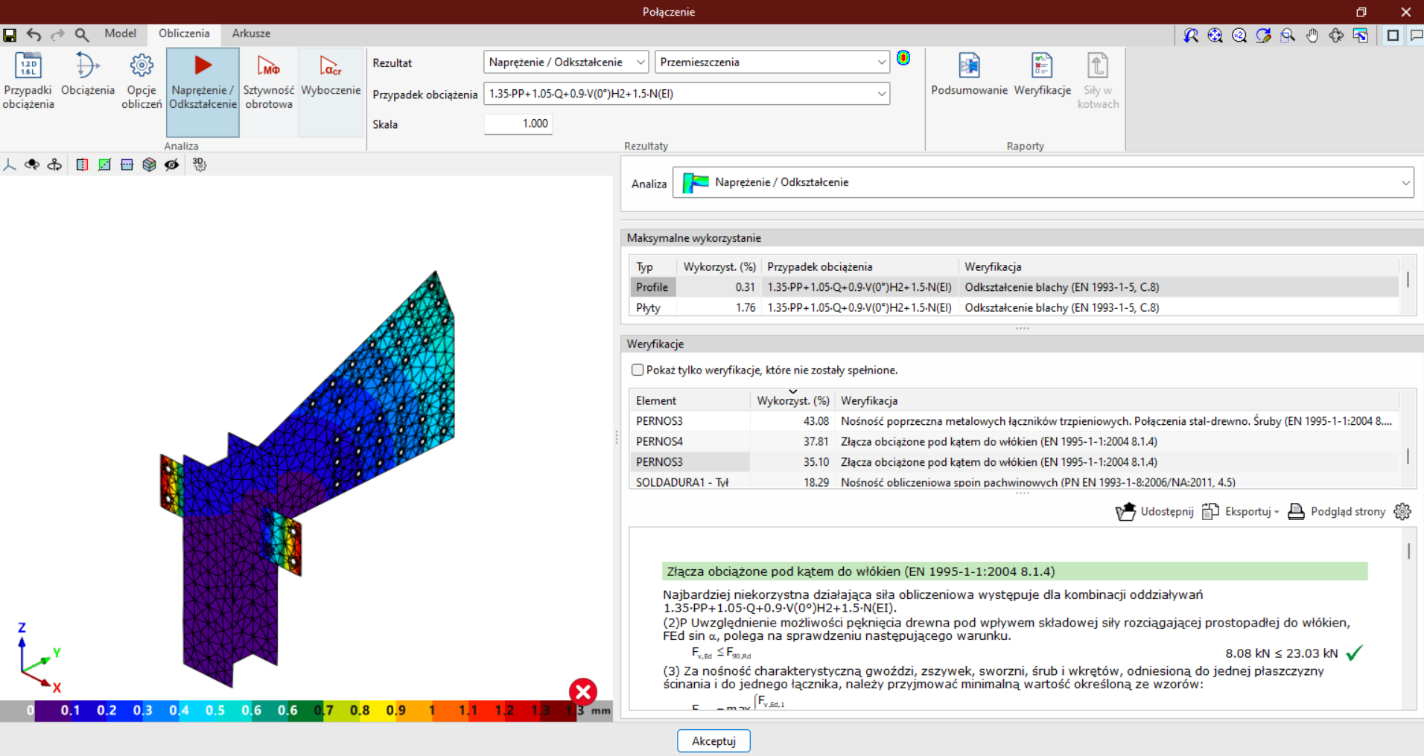The image size is (1424, 756).
Task: Open the Przemieszczenia result type dropdown
Action: [881, 63]
